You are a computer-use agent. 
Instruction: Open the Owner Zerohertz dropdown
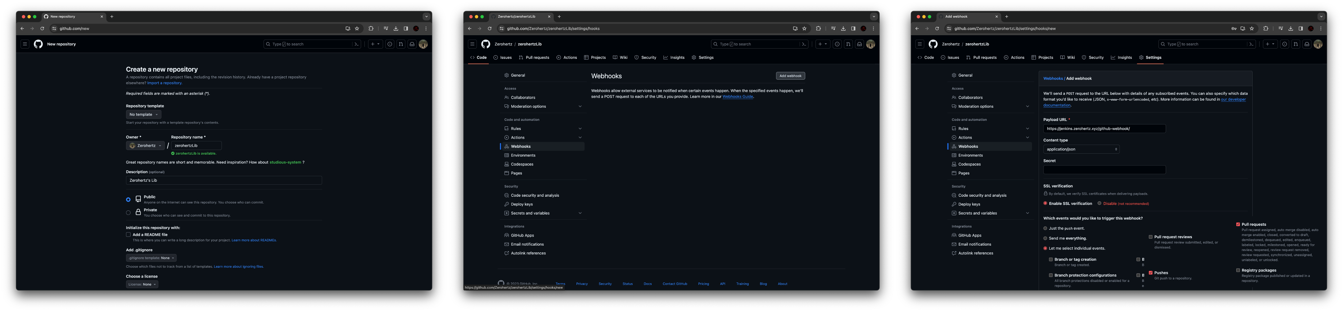[x=145, y=146]
